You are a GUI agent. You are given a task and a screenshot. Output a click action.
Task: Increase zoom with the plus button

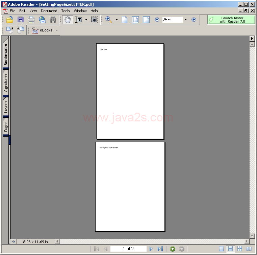(194, 20)
